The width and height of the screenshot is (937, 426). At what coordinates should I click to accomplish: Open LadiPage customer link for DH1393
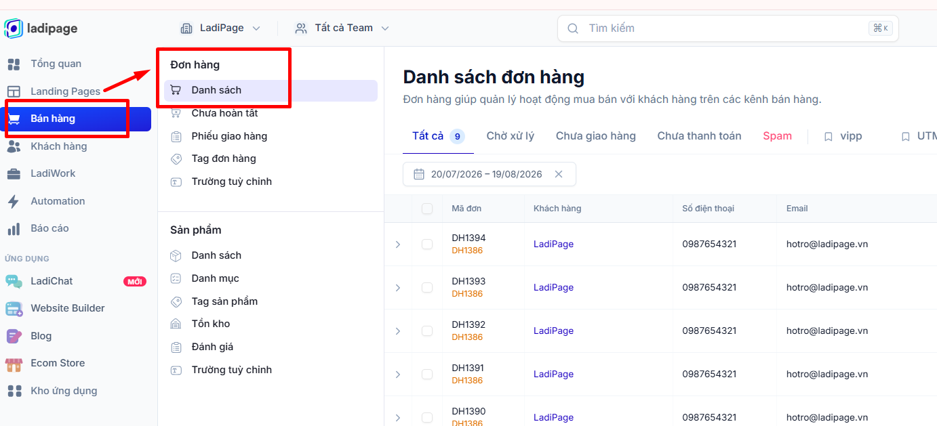tap(553, 288)
